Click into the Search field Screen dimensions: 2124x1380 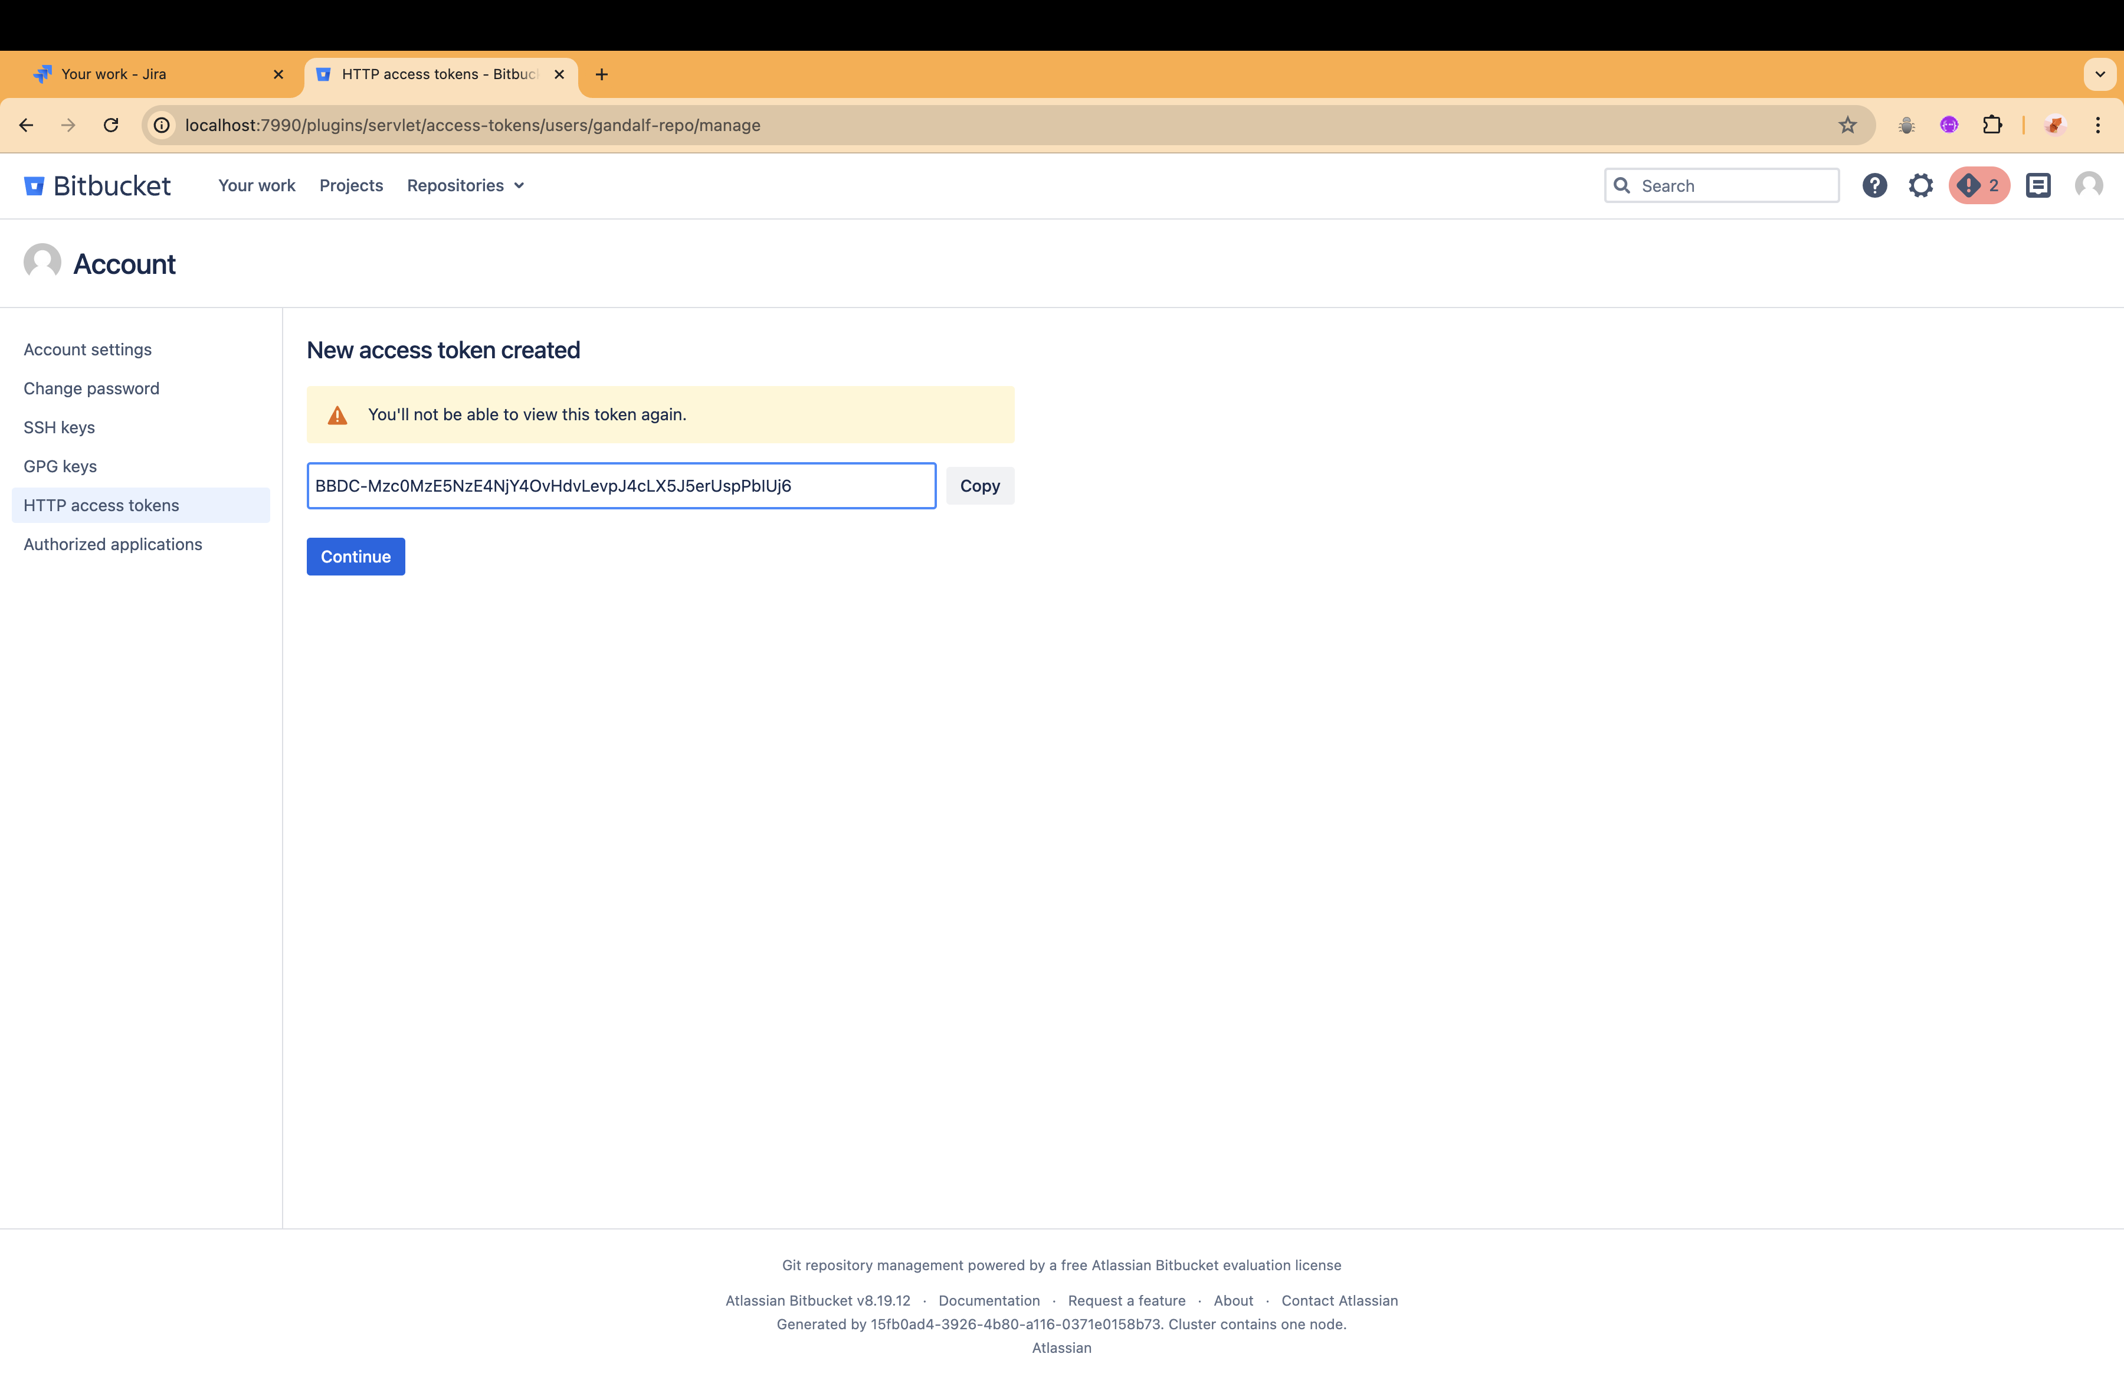(1731, 186)
